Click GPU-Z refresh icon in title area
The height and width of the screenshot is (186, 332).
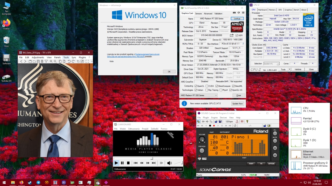[239, 13]
